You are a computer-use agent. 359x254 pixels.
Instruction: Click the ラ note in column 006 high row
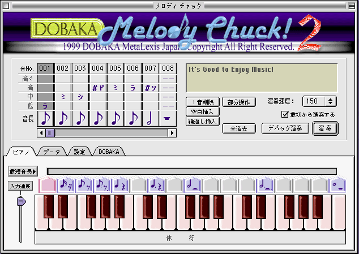[133, 88]
